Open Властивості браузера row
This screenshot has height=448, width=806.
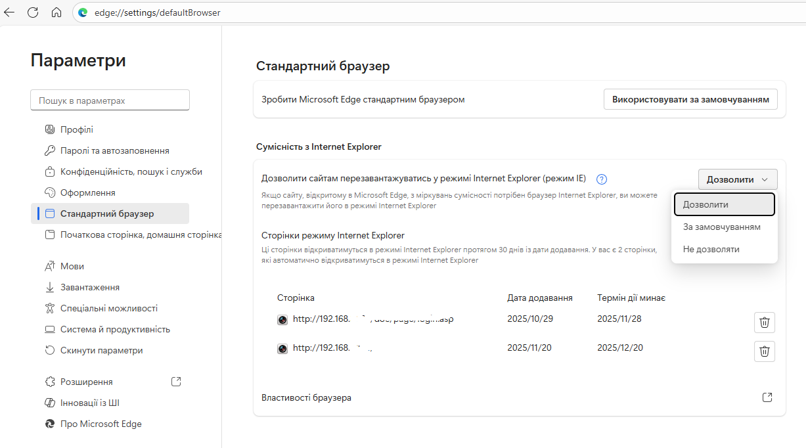coord(519,397)
